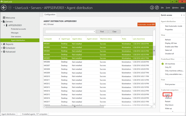Click the Welcome icon in sidebar
Viewport: 186px width, 116px height.
click(x=4, y=18)
